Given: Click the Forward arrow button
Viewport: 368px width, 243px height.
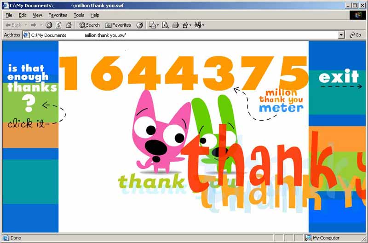Looking at the screenshot, I should tap(34, 25).
